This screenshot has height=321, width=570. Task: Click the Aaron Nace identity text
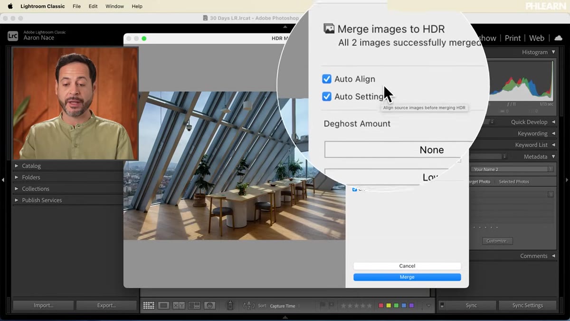click(39, 38)
